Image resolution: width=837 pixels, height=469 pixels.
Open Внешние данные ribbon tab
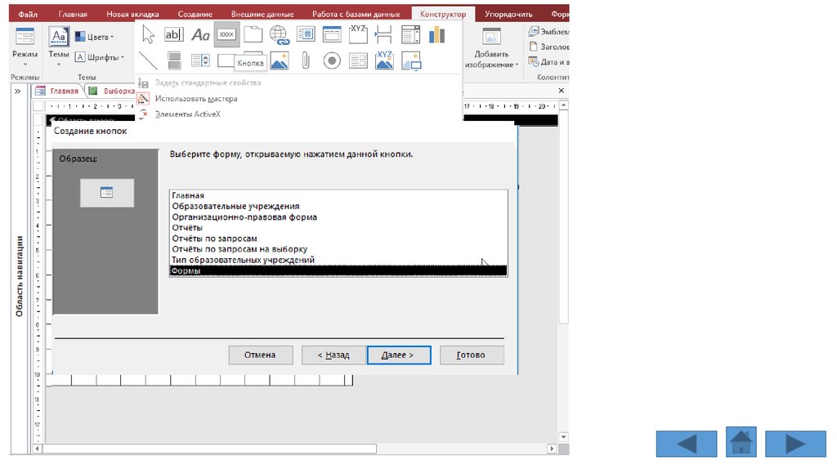tap(262, 15)
